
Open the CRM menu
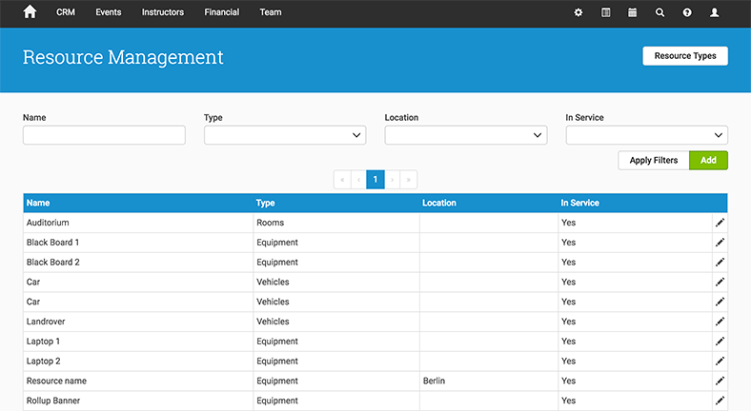pyautogui.click(x=66, y=12)
